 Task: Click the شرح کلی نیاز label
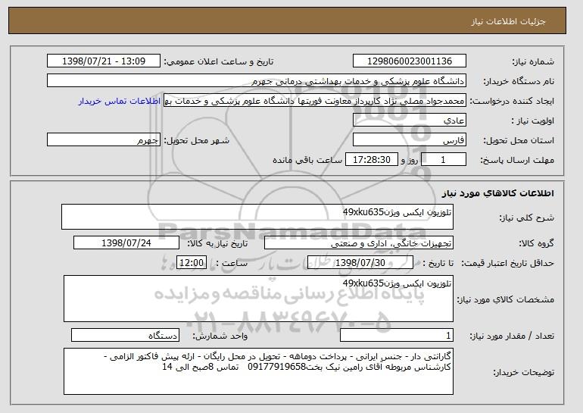(x=526, y=218)
